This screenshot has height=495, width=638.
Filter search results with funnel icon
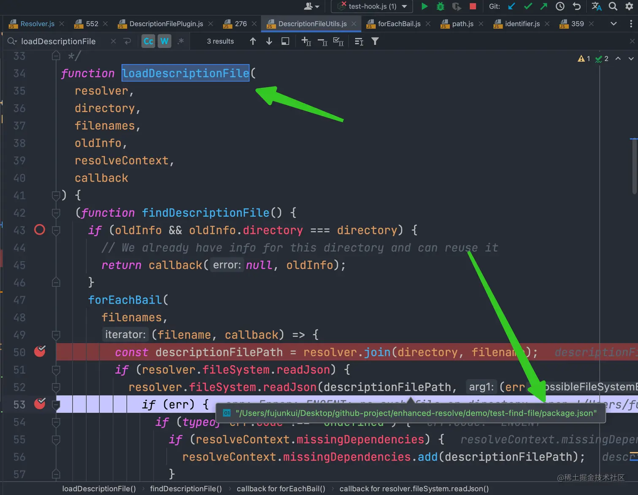click(375, 41)
